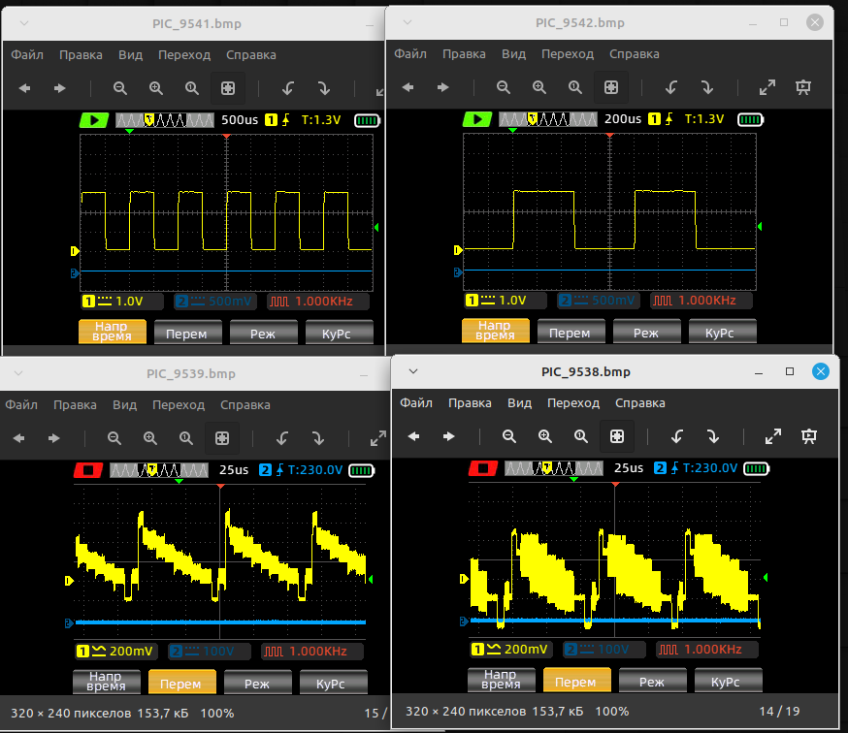Image resolution: width=848 pixels, height=733 pixels.
Task: Open Переход menu in PIC_9542.bmp window
Action: point(568,54)
